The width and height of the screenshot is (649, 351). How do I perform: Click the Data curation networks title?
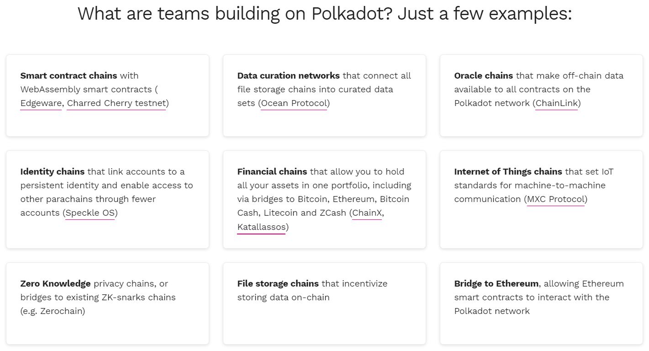pos(288,76)
